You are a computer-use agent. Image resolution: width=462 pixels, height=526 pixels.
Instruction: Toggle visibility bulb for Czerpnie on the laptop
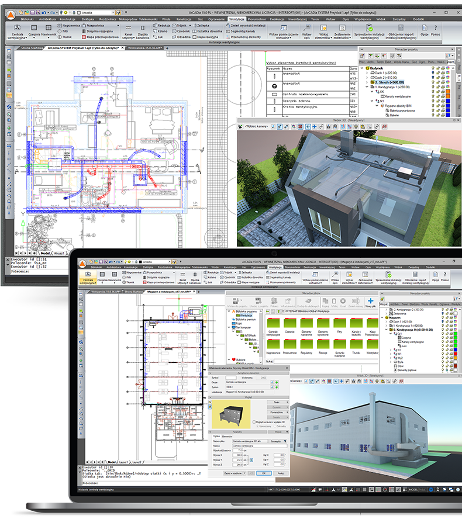[x=443, y=337]
